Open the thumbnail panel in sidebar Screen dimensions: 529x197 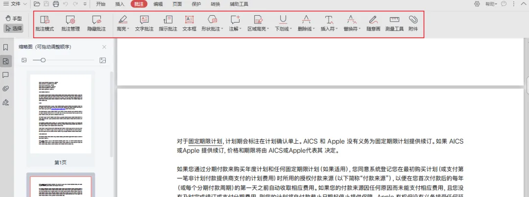[5, 61]
